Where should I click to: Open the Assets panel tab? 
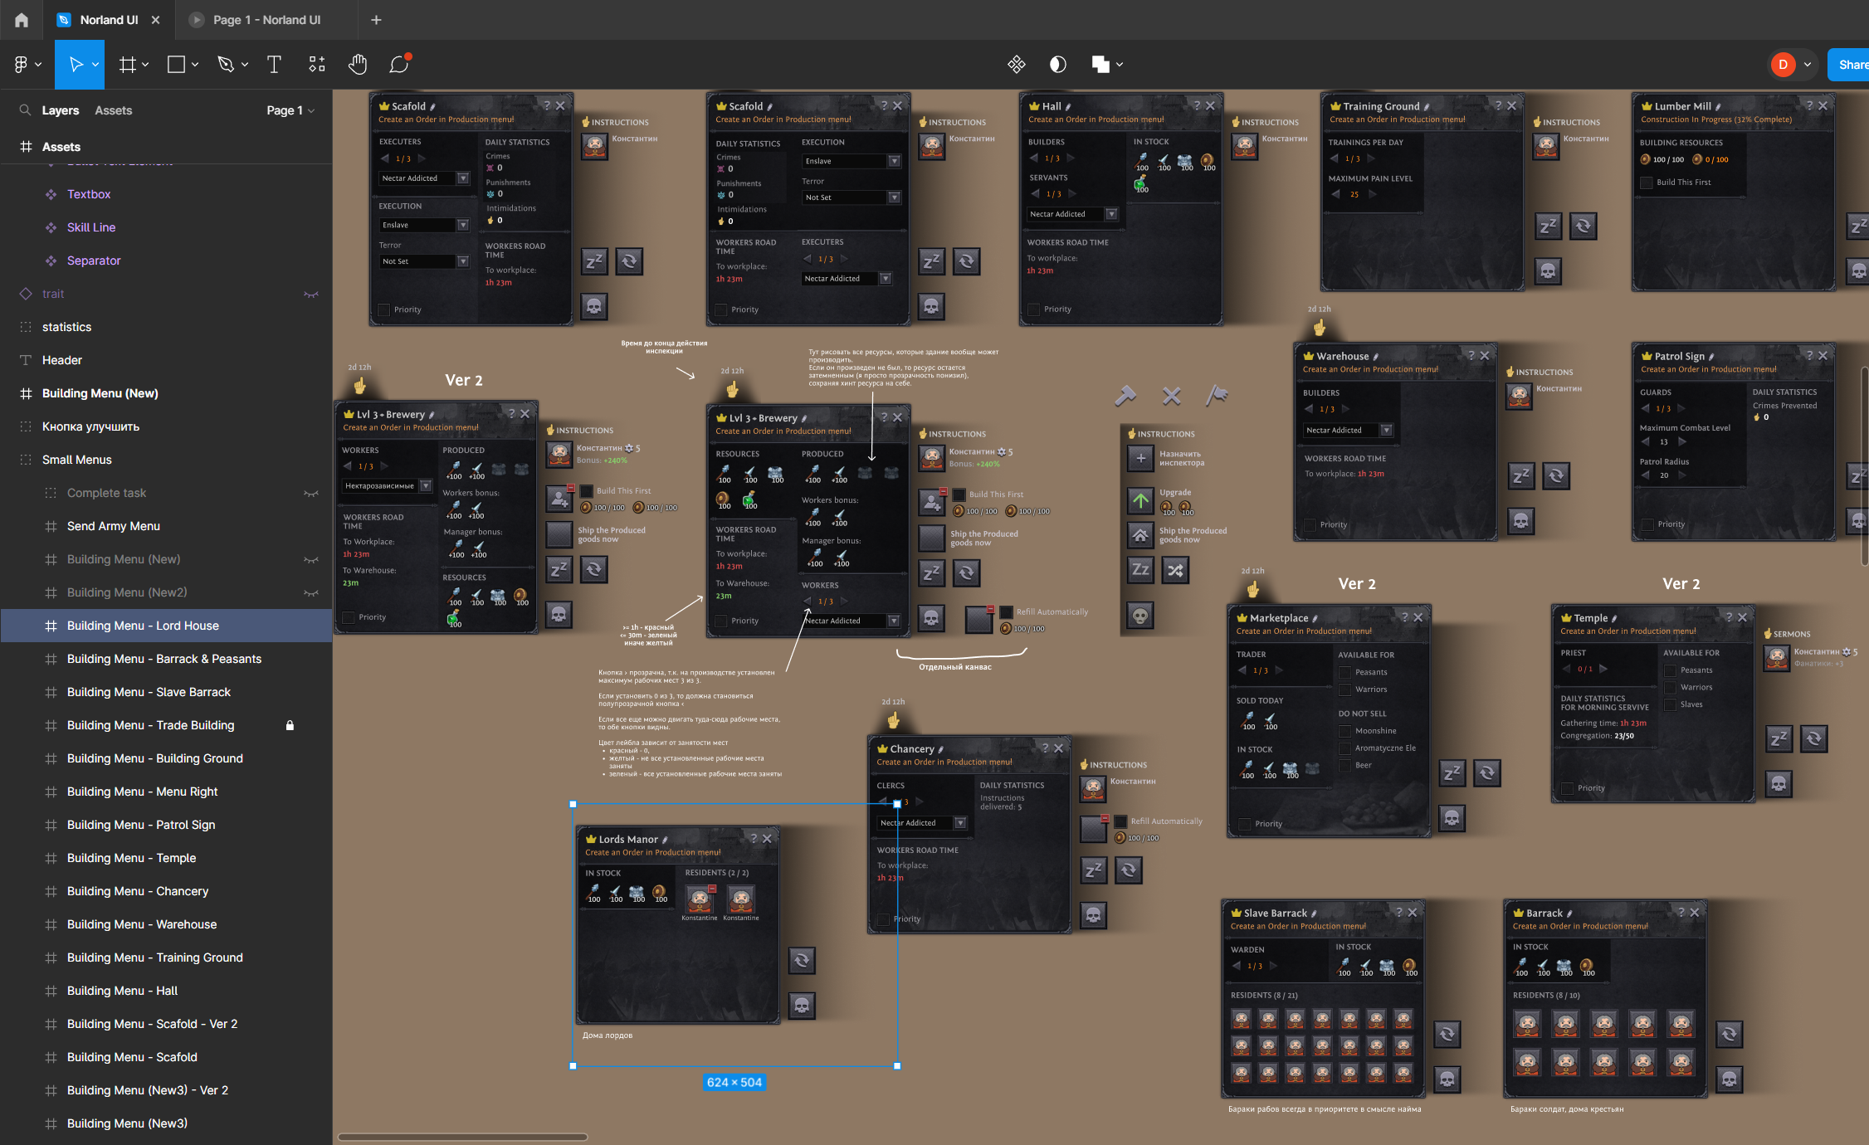click(113, 110)
